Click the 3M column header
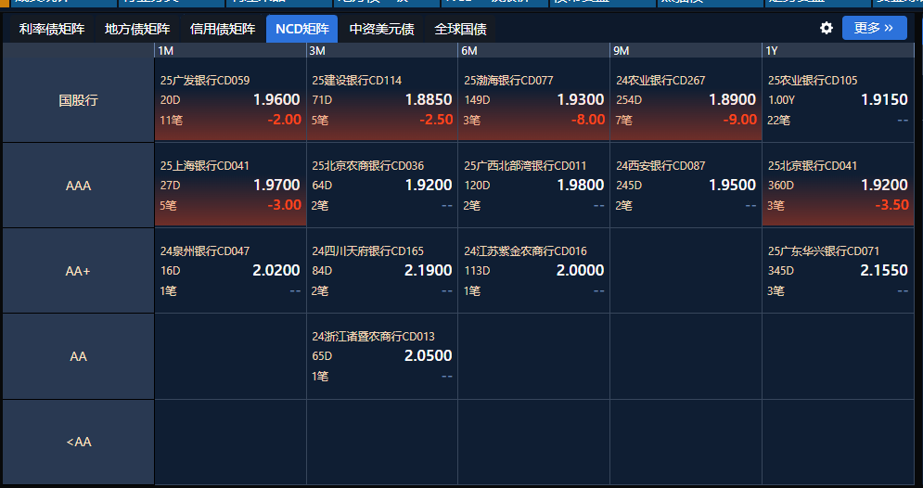923x488 pixels. click(x=382, y=51)
